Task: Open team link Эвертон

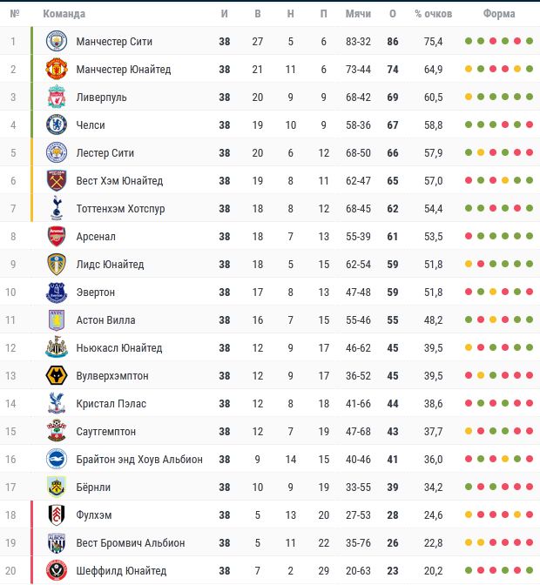Action: (x=96, y=292)
